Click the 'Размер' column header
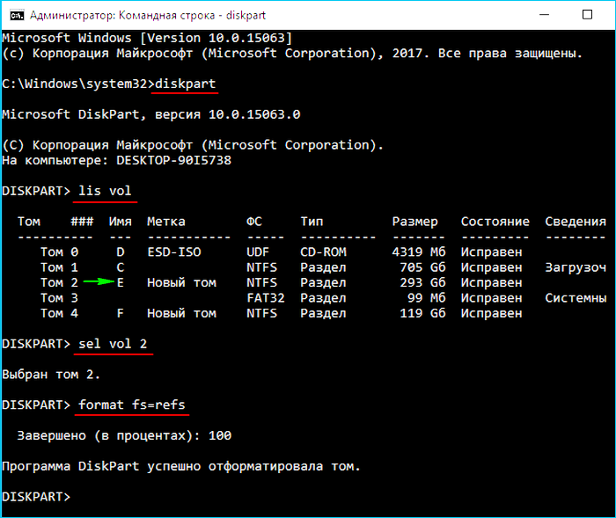 414,222
